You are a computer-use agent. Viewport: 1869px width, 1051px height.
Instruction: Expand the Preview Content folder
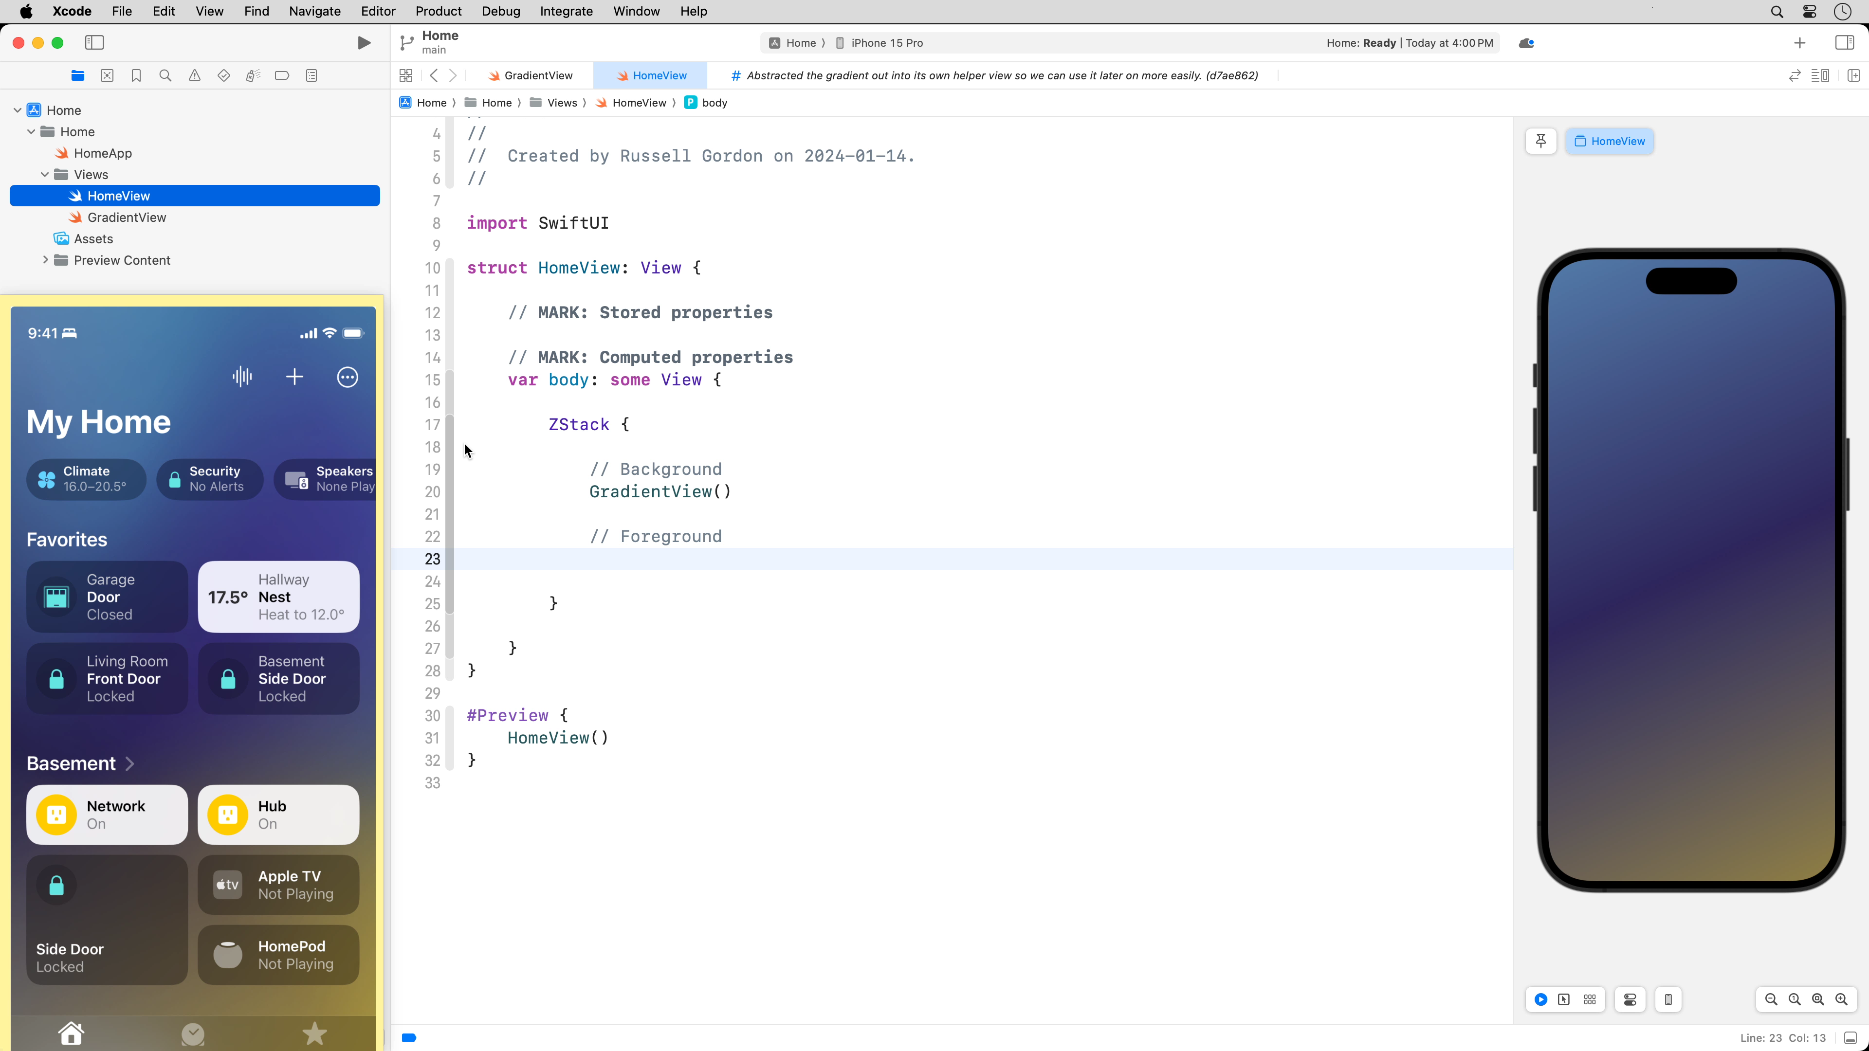click(45, 260)
